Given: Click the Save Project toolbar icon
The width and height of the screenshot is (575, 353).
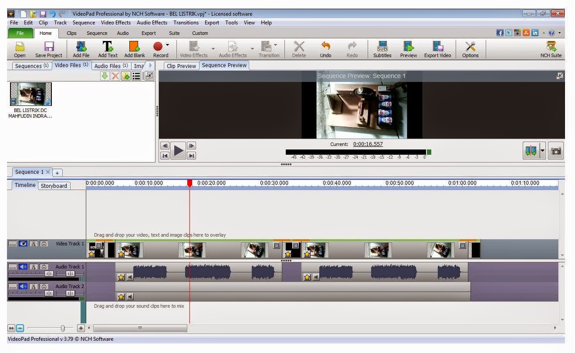Looking at the screenshot, I should coord(49,49).
